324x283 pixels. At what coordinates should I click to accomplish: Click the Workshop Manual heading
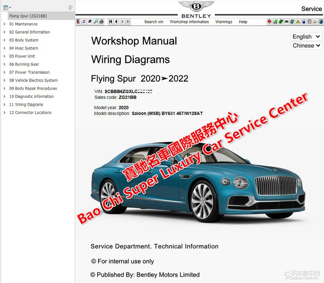[x=134, y=41]
